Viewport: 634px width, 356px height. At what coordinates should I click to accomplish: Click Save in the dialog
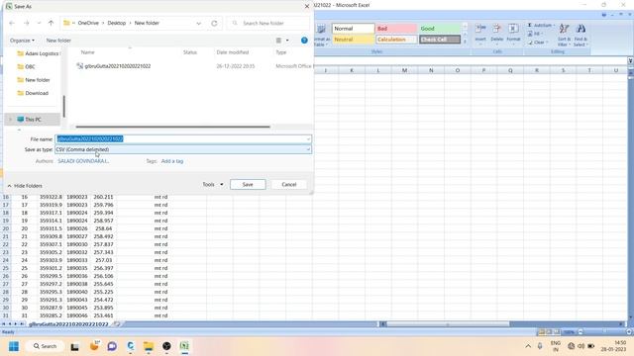[248, 185]
